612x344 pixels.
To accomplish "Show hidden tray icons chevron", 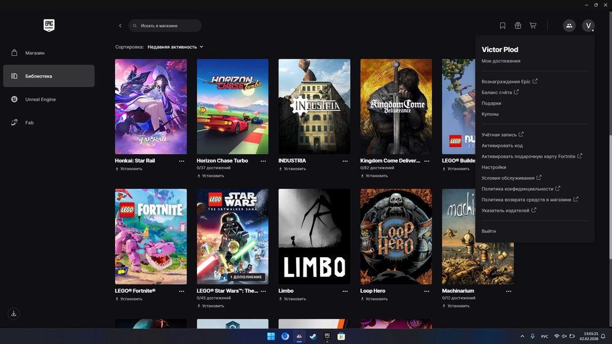I will [x=522, y=336].
